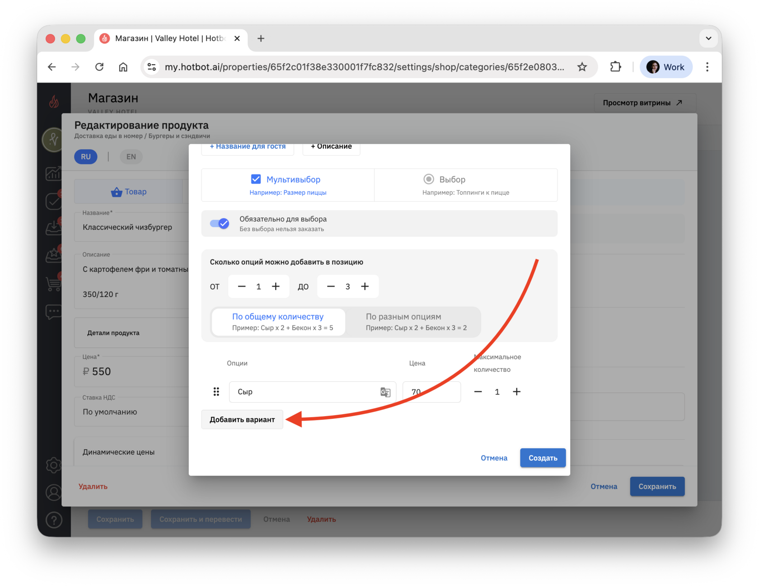The height and width of the screenshot is (586, 759).
Task: Check the Мультивыбор checkbox
Action: click(x=256, y=179)
